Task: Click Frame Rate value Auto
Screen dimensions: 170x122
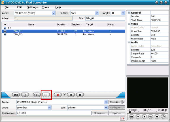Action: click(153, 39)
